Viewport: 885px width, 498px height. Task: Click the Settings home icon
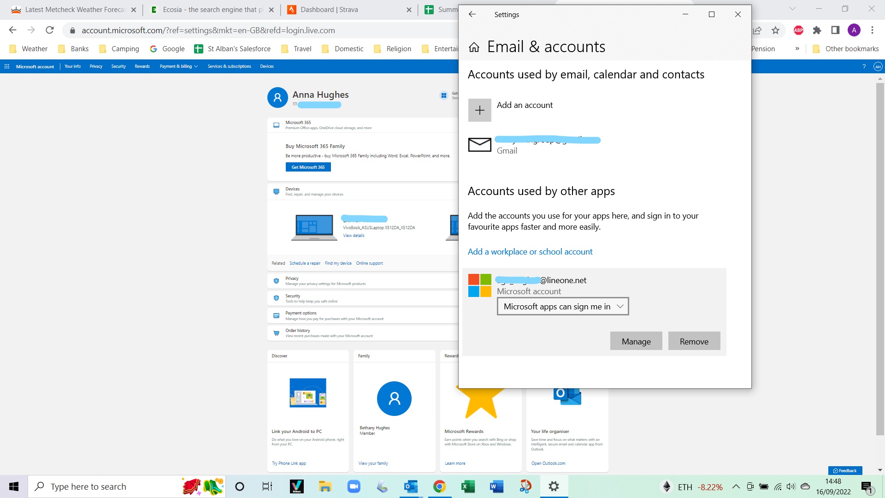coord(474,47)
